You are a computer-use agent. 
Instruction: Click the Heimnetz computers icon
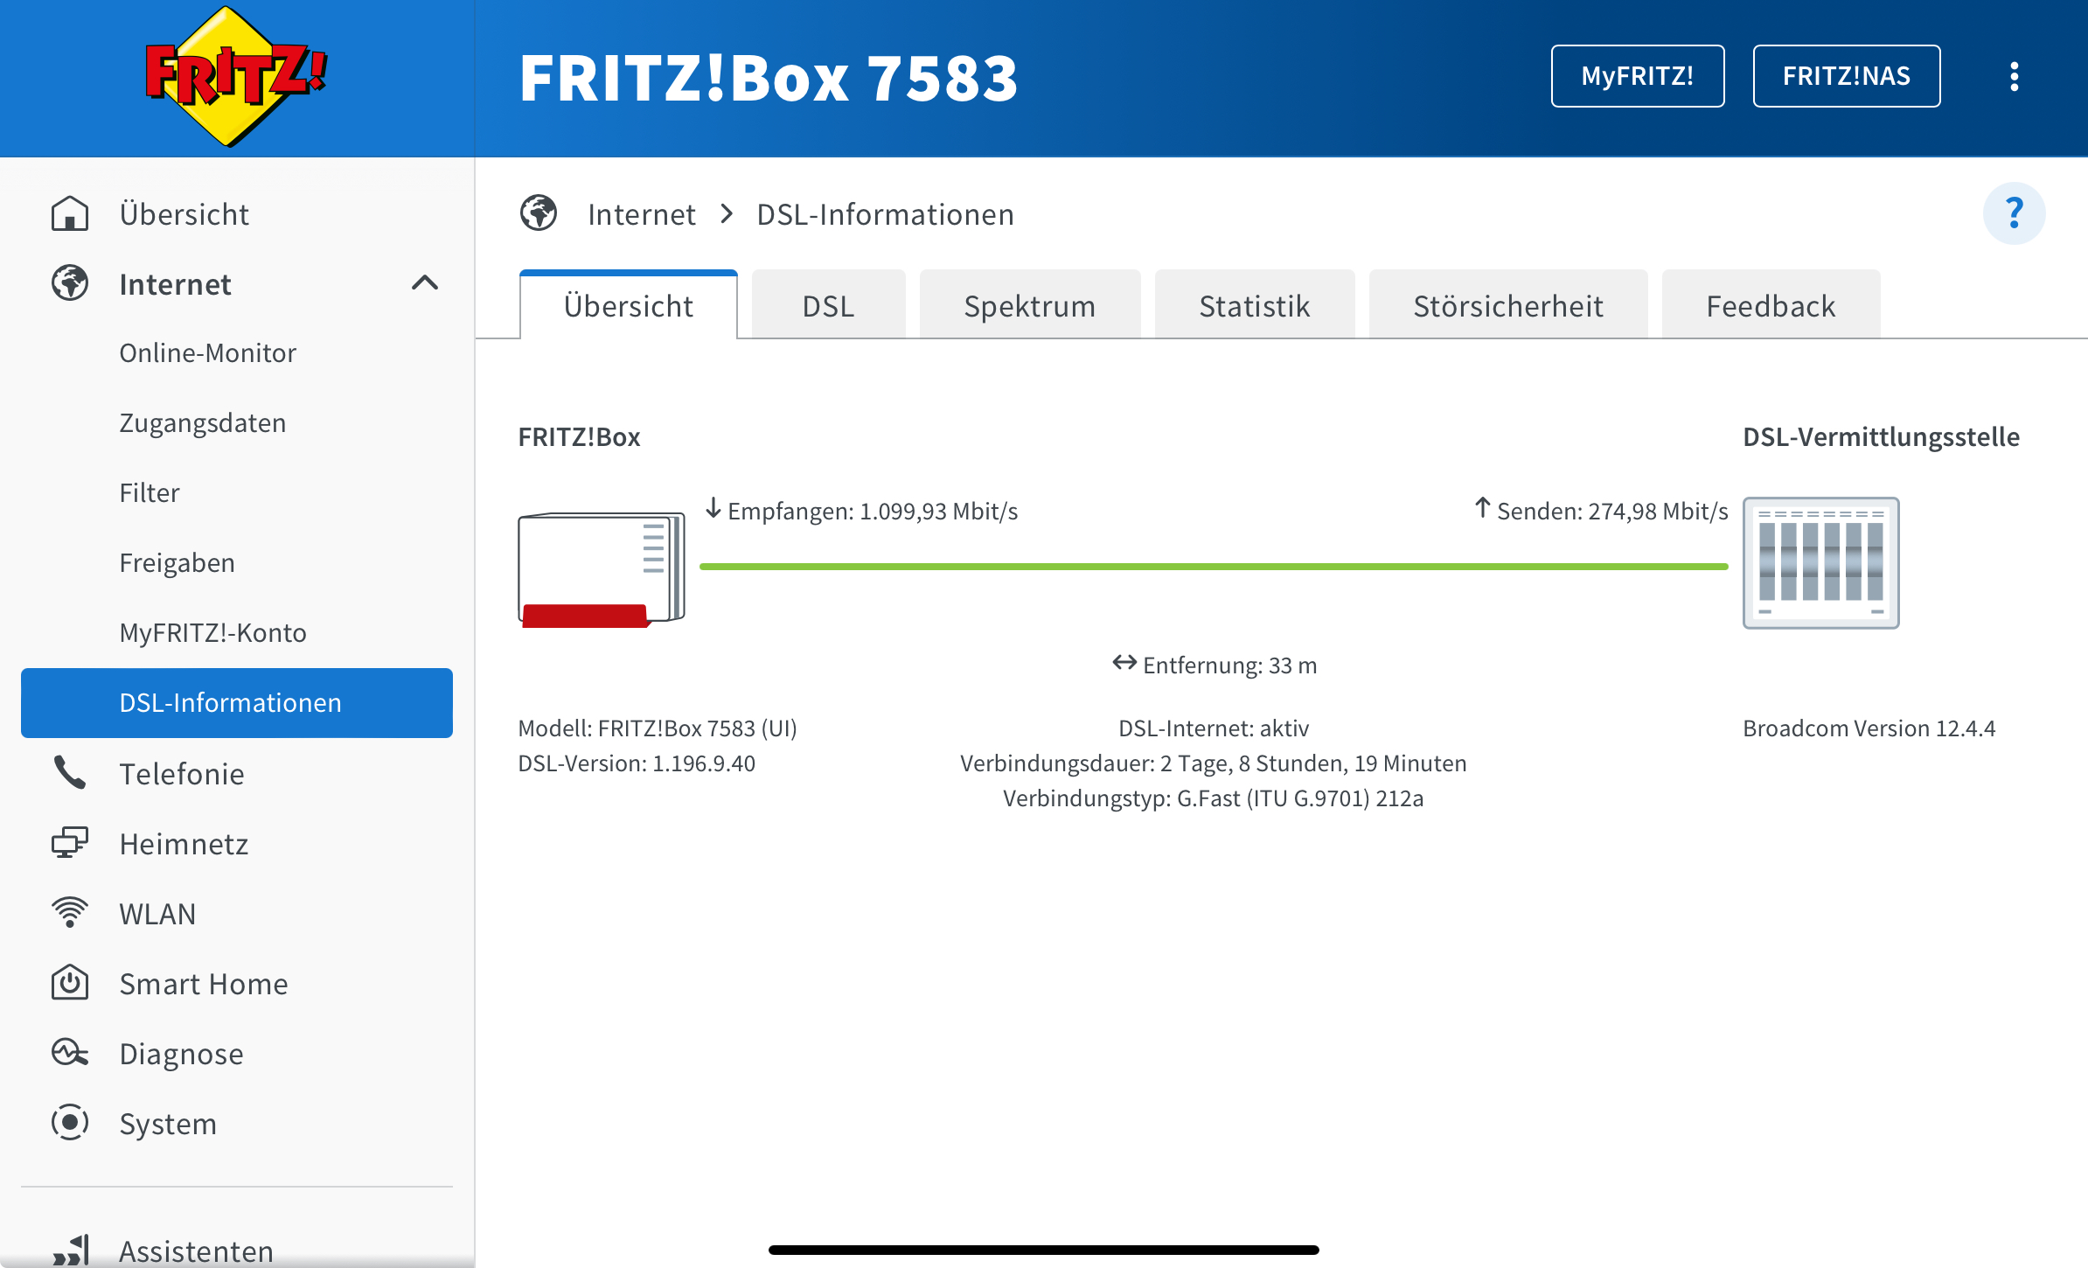point(70,844)
